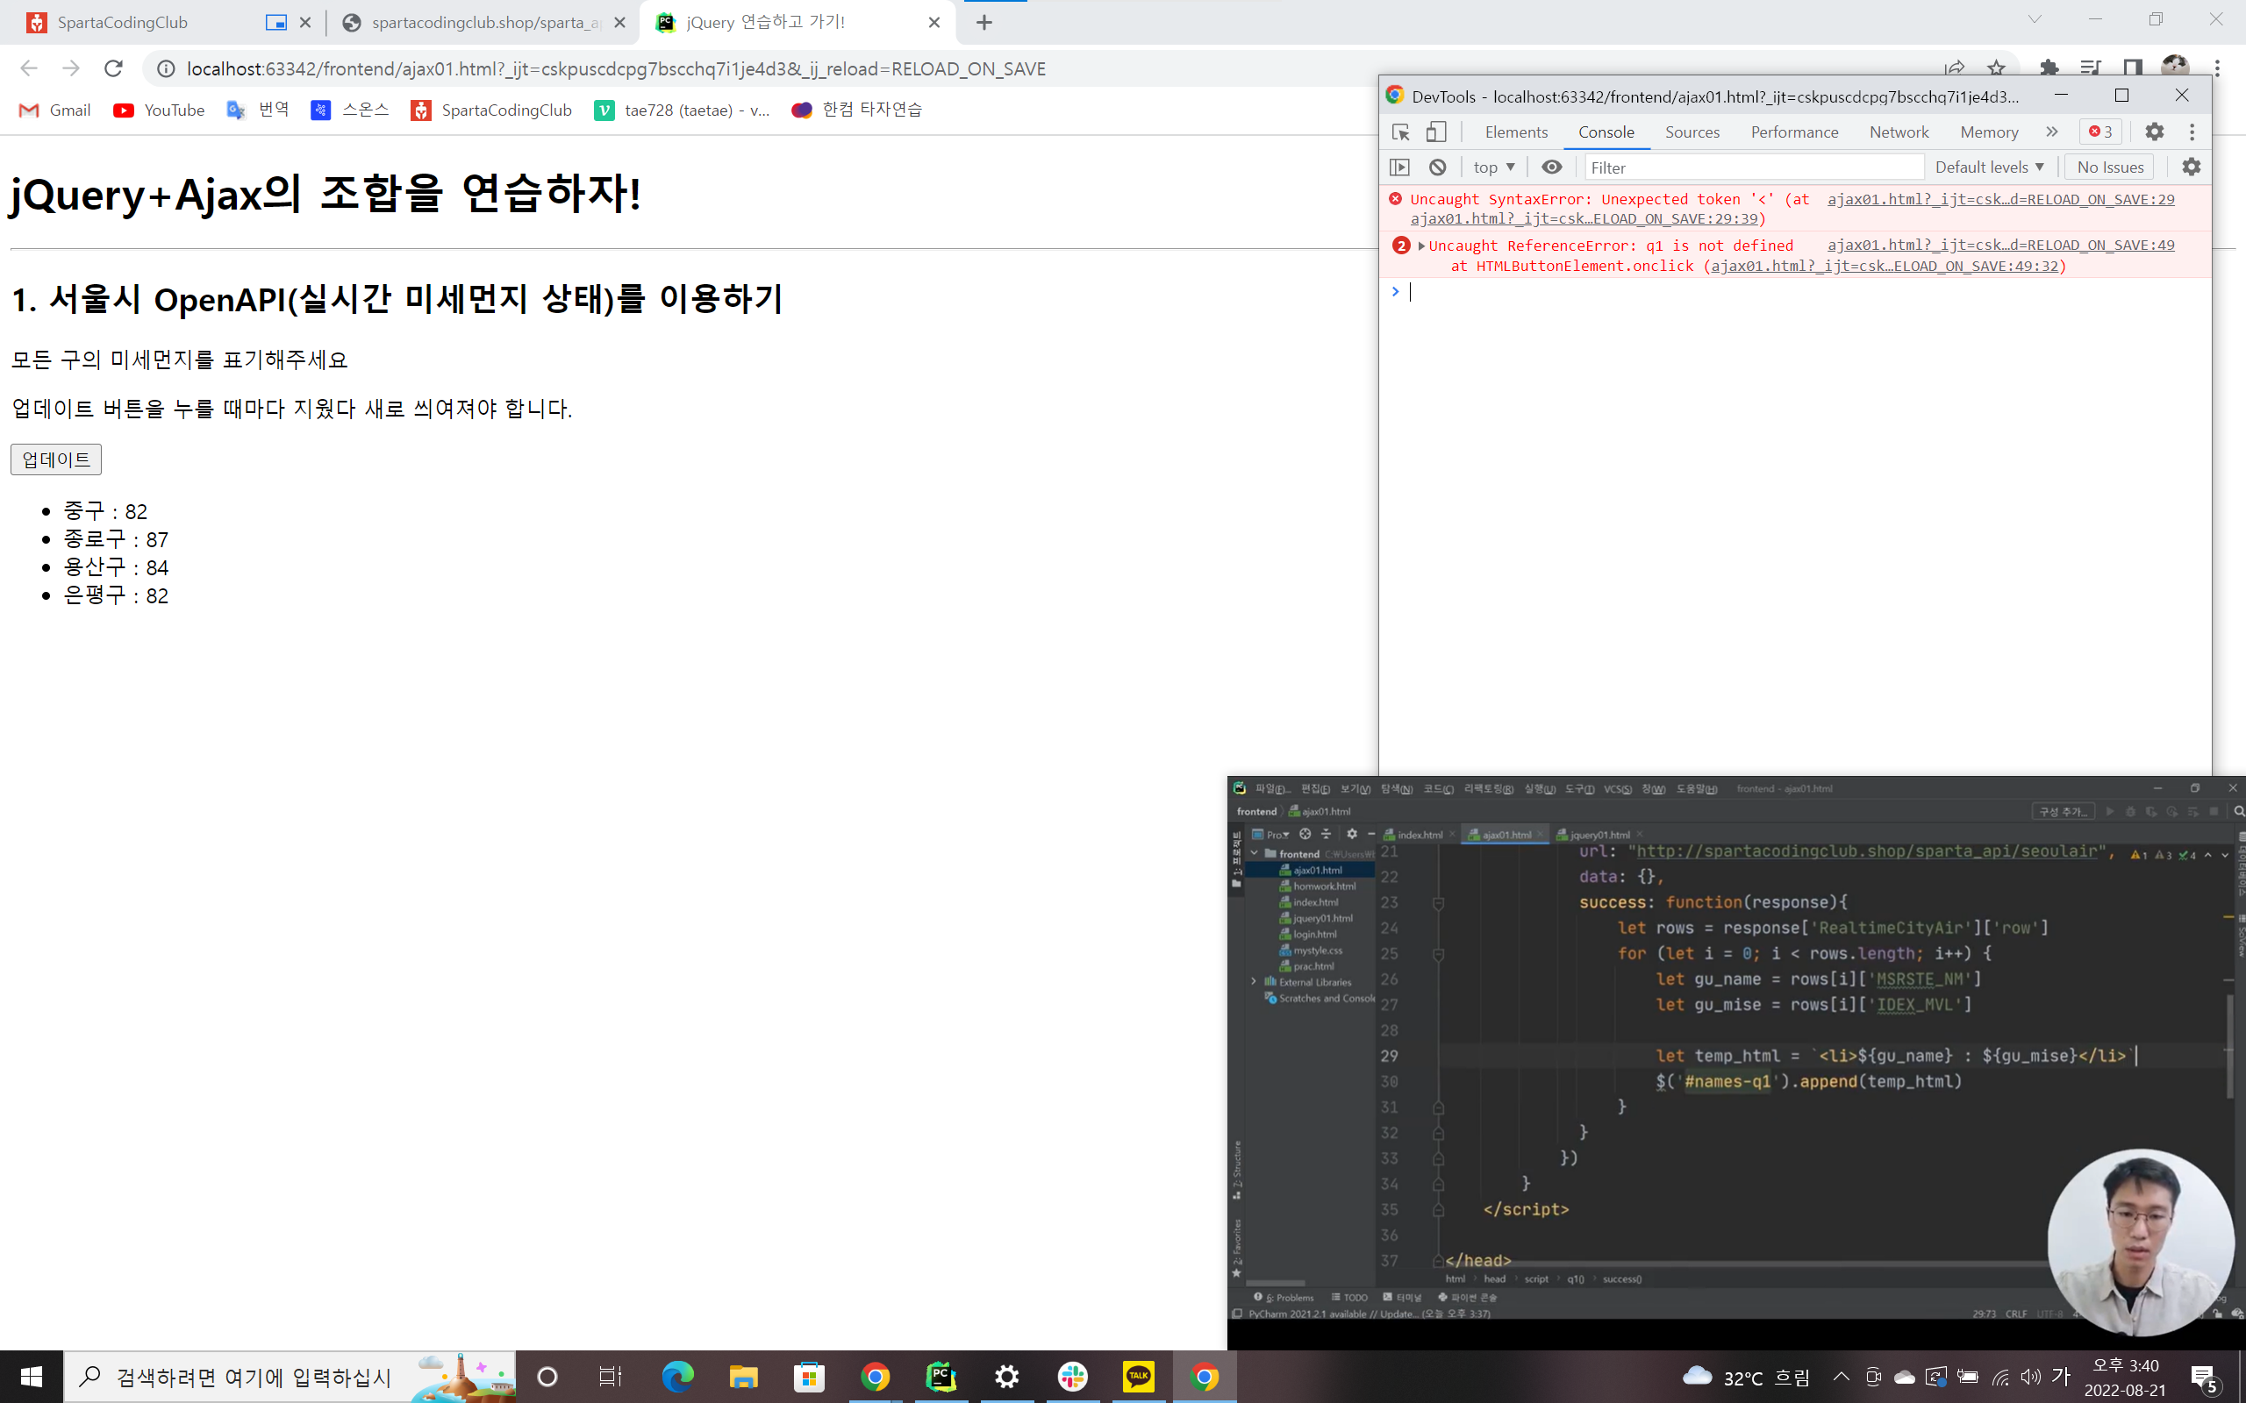Open the SyntaxError source link :29
Viewport: 2246px width, 1403px height.
coord(2000,198)
